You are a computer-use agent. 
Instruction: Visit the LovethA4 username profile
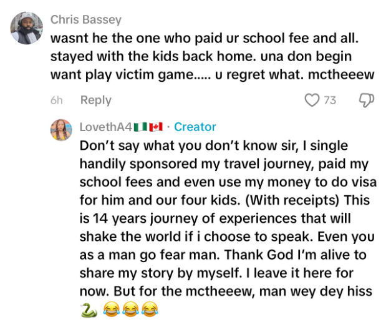pyautogui.click(x=105, y=127)
